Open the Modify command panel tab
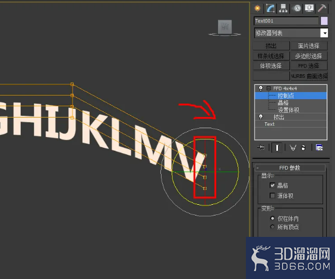Image resolution: width=335 pixels, height=279 pixels. [x=270, y=8]
